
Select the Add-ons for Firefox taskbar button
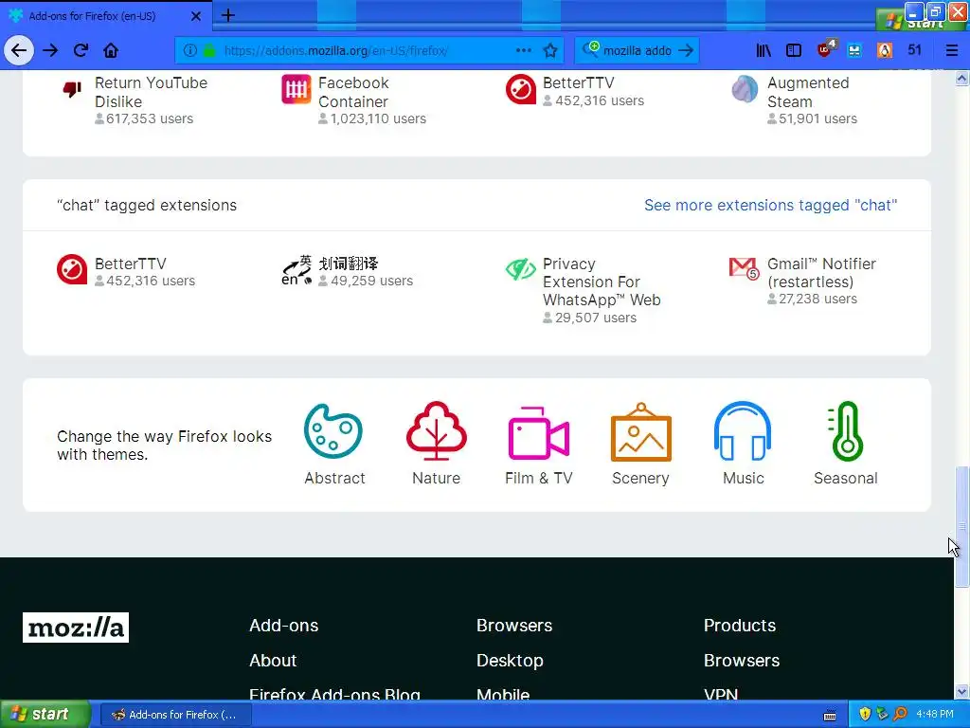(x=175, y=715)
